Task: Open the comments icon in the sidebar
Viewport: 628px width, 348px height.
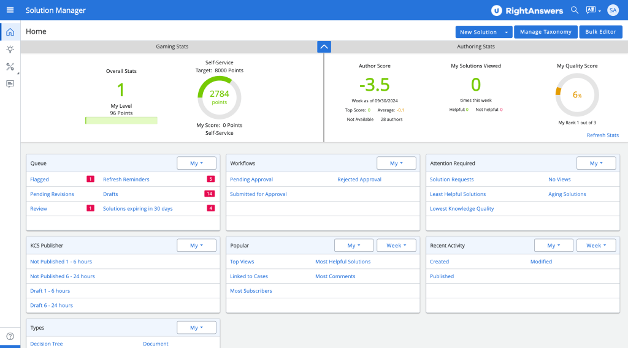Action: coord(10,84)
